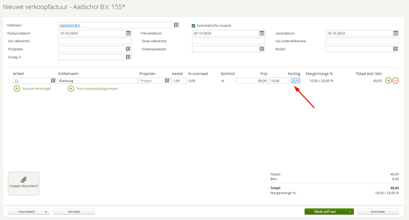Click the Annuleer button
Viewport: 409px width, 220px height.
[378, 212]
